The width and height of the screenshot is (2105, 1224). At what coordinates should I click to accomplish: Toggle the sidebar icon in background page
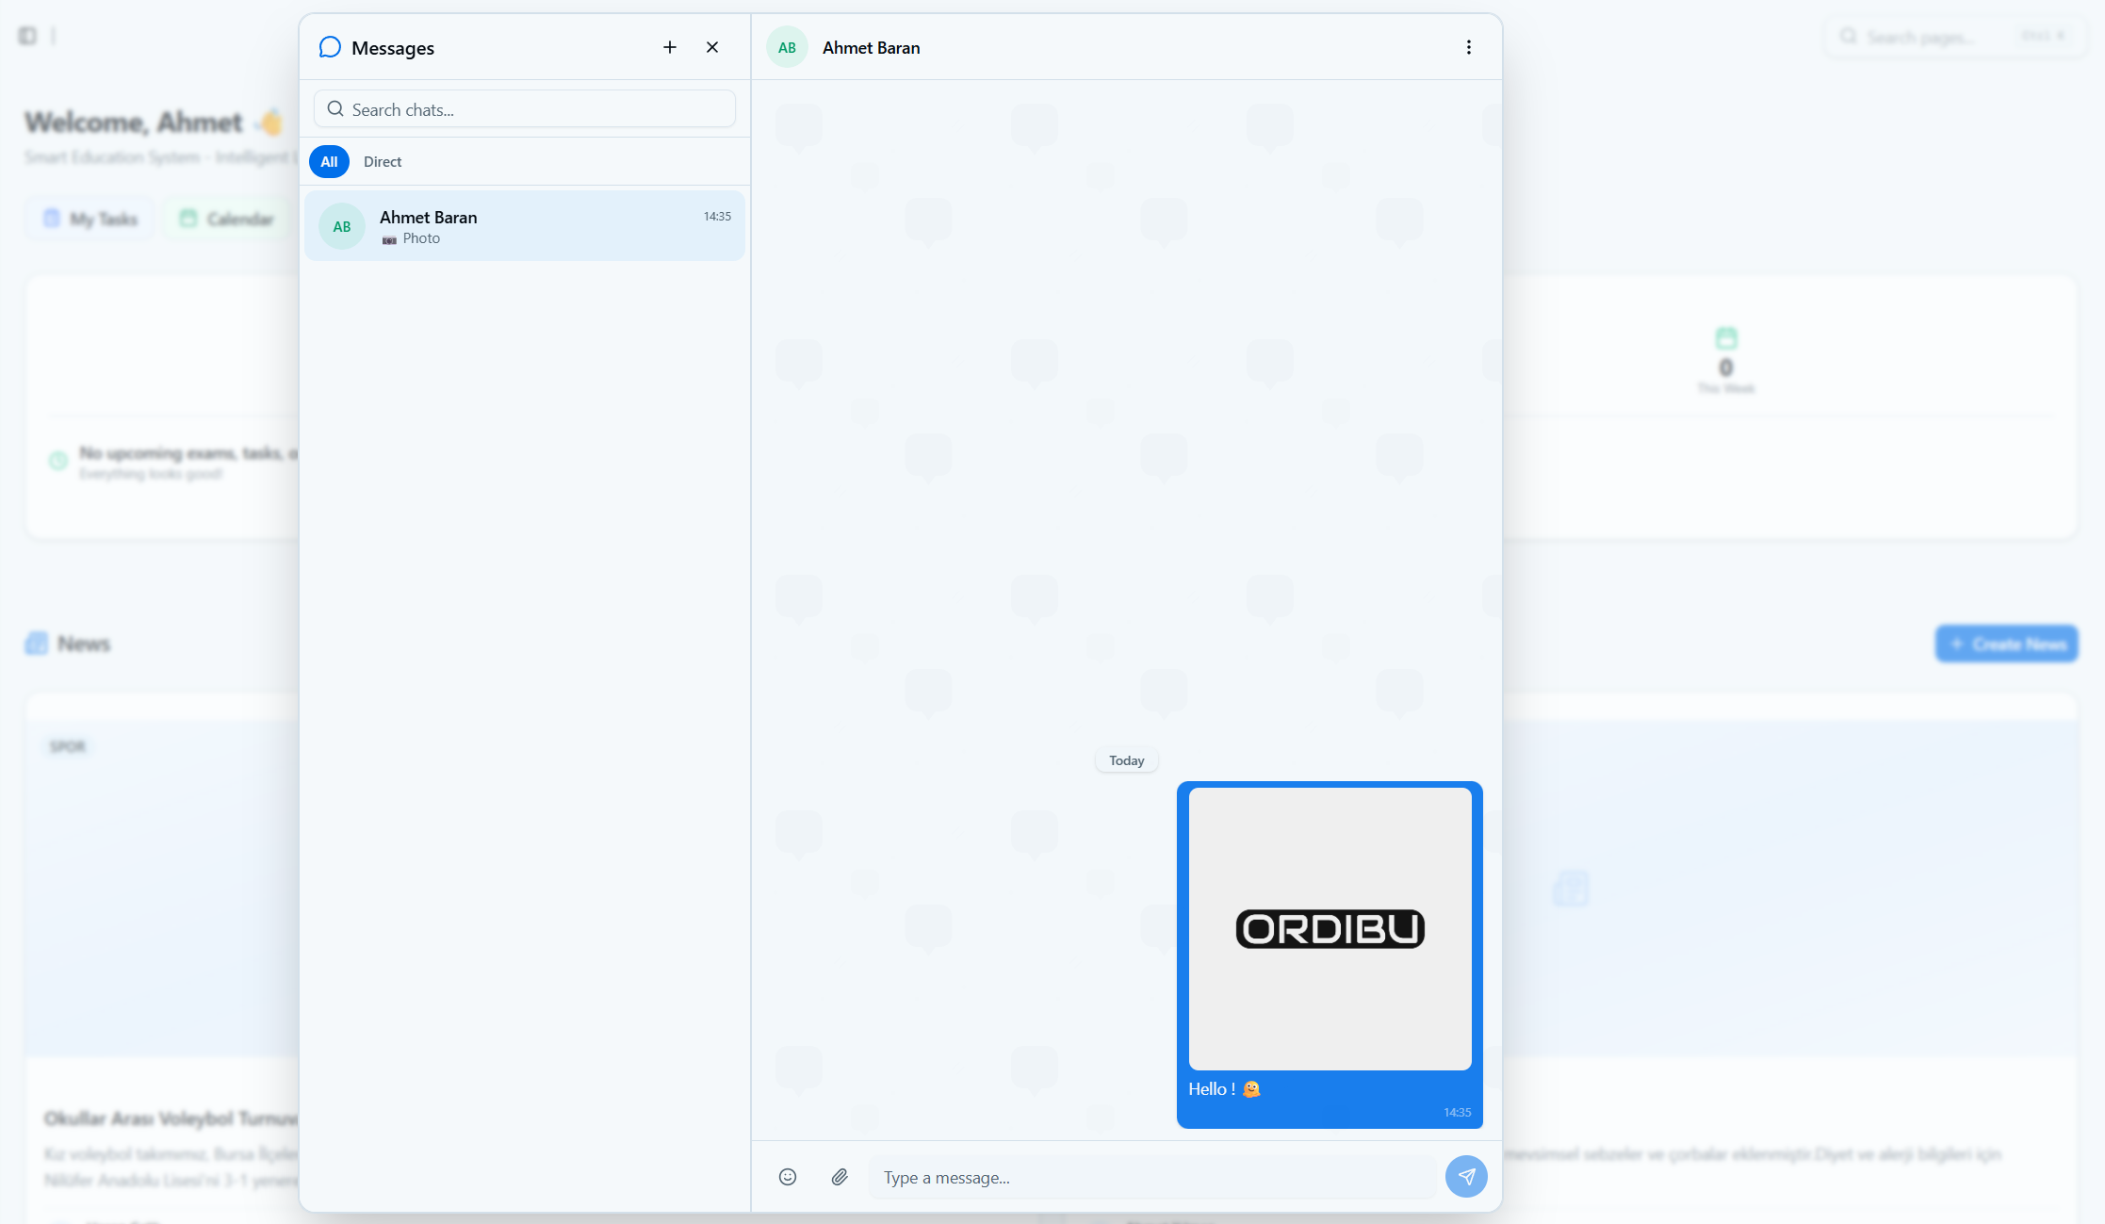click(27, 36)
